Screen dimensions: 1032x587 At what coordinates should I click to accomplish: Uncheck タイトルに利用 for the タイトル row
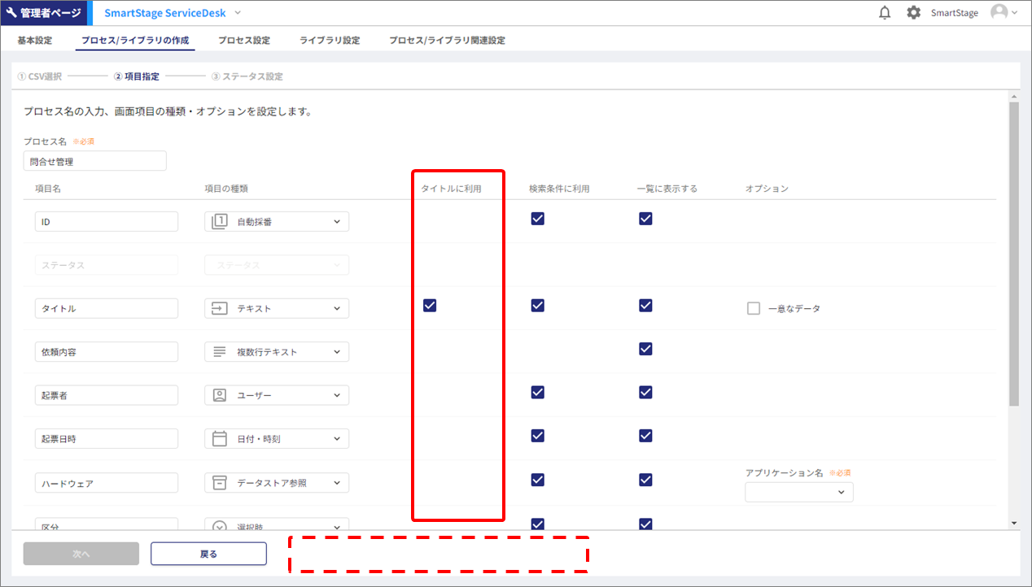point(430,306)
